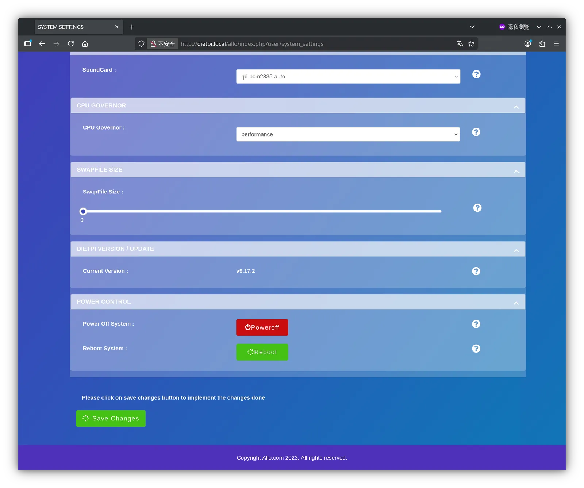Click the CPU Governor help icon

tap(476, 132)
